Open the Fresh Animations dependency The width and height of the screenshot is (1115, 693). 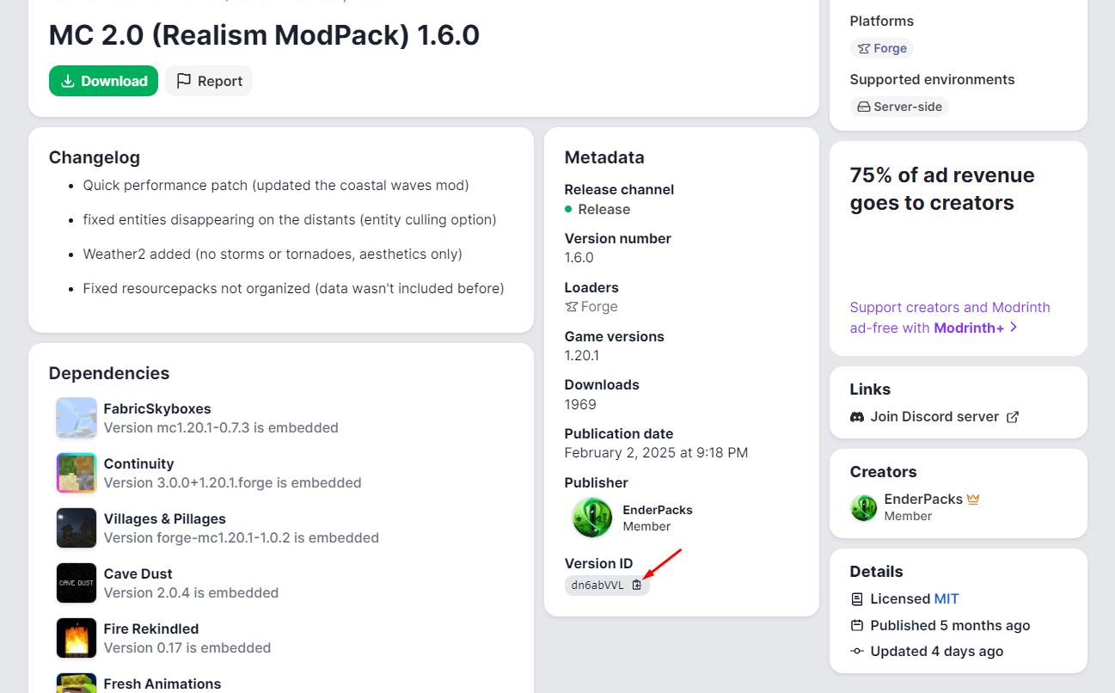(x=162, y=684)
